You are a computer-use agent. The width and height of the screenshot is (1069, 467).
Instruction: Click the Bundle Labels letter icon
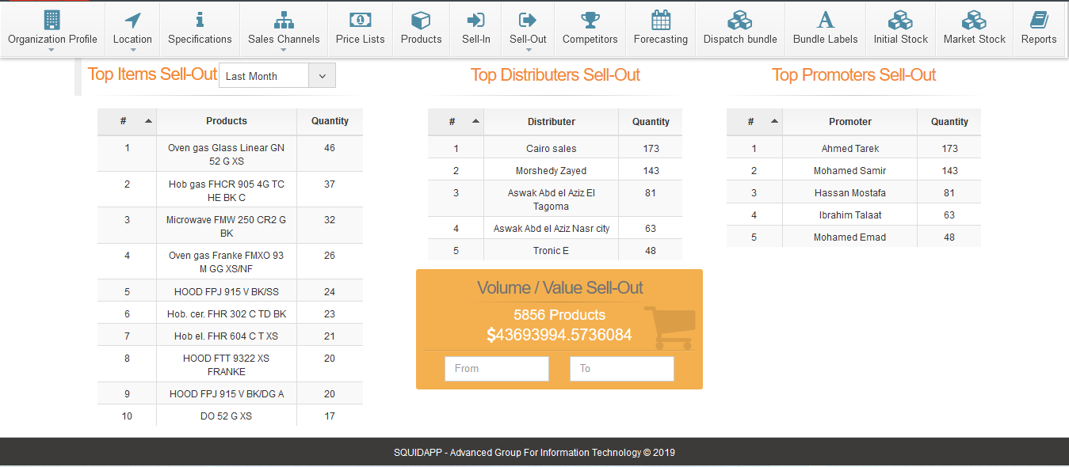pos(826,20)
